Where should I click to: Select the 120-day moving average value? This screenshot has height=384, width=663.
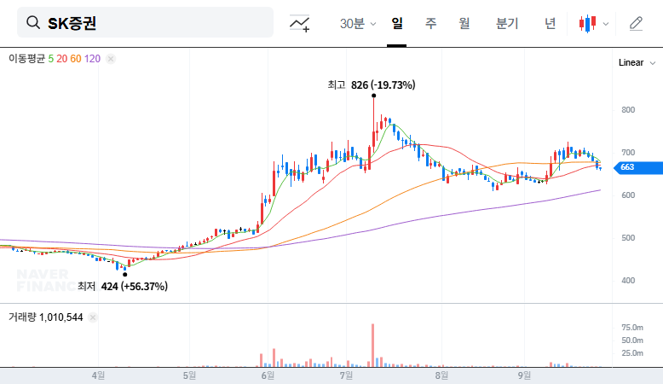pos(92,58)
